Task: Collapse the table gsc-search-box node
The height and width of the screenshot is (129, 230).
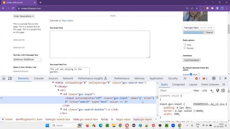Action: pyautogui.click(x=53, y=83)
